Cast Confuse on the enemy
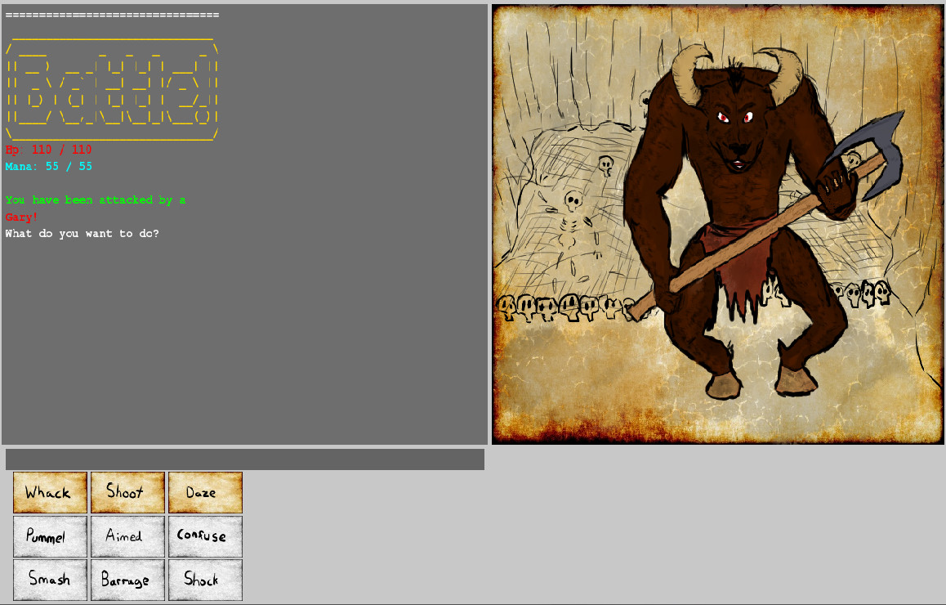The width and height of the screenshot is (946, 605). [x=205, y=536]
